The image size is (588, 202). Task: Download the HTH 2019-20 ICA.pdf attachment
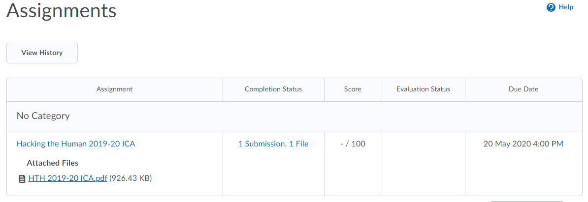pyautogui.click(x=68, y=179)
